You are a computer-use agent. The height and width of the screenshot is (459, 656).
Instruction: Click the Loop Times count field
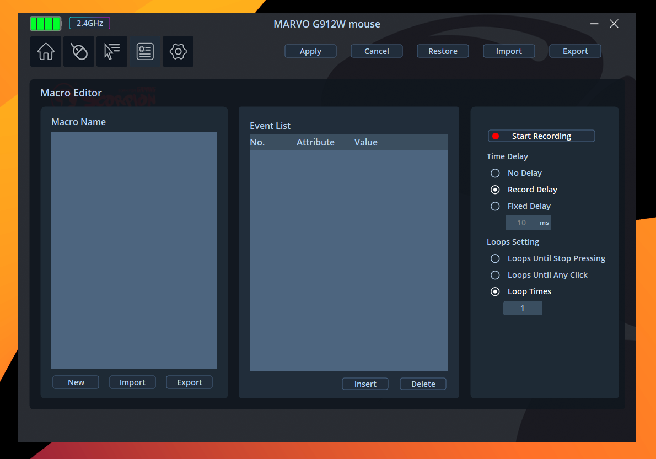[522, 308]
